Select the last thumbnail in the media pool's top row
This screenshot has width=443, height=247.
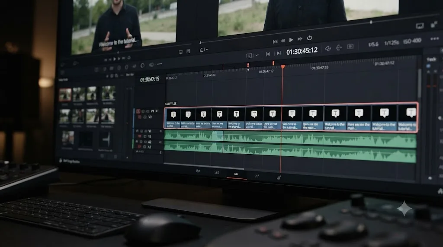(x=109, y=93)
